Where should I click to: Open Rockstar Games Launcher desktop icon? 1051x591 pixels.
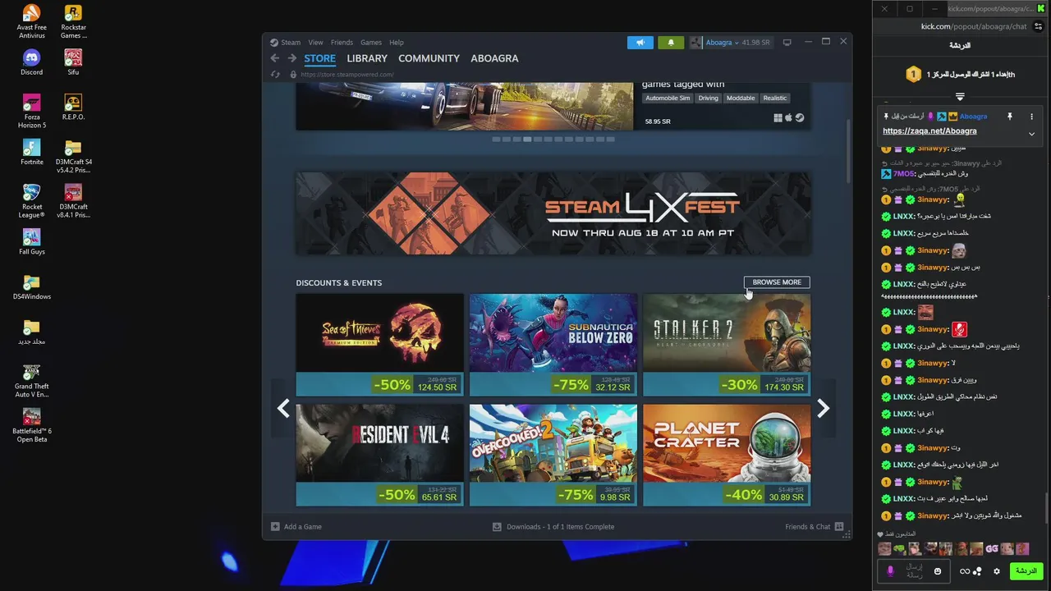tap(73, 21)
